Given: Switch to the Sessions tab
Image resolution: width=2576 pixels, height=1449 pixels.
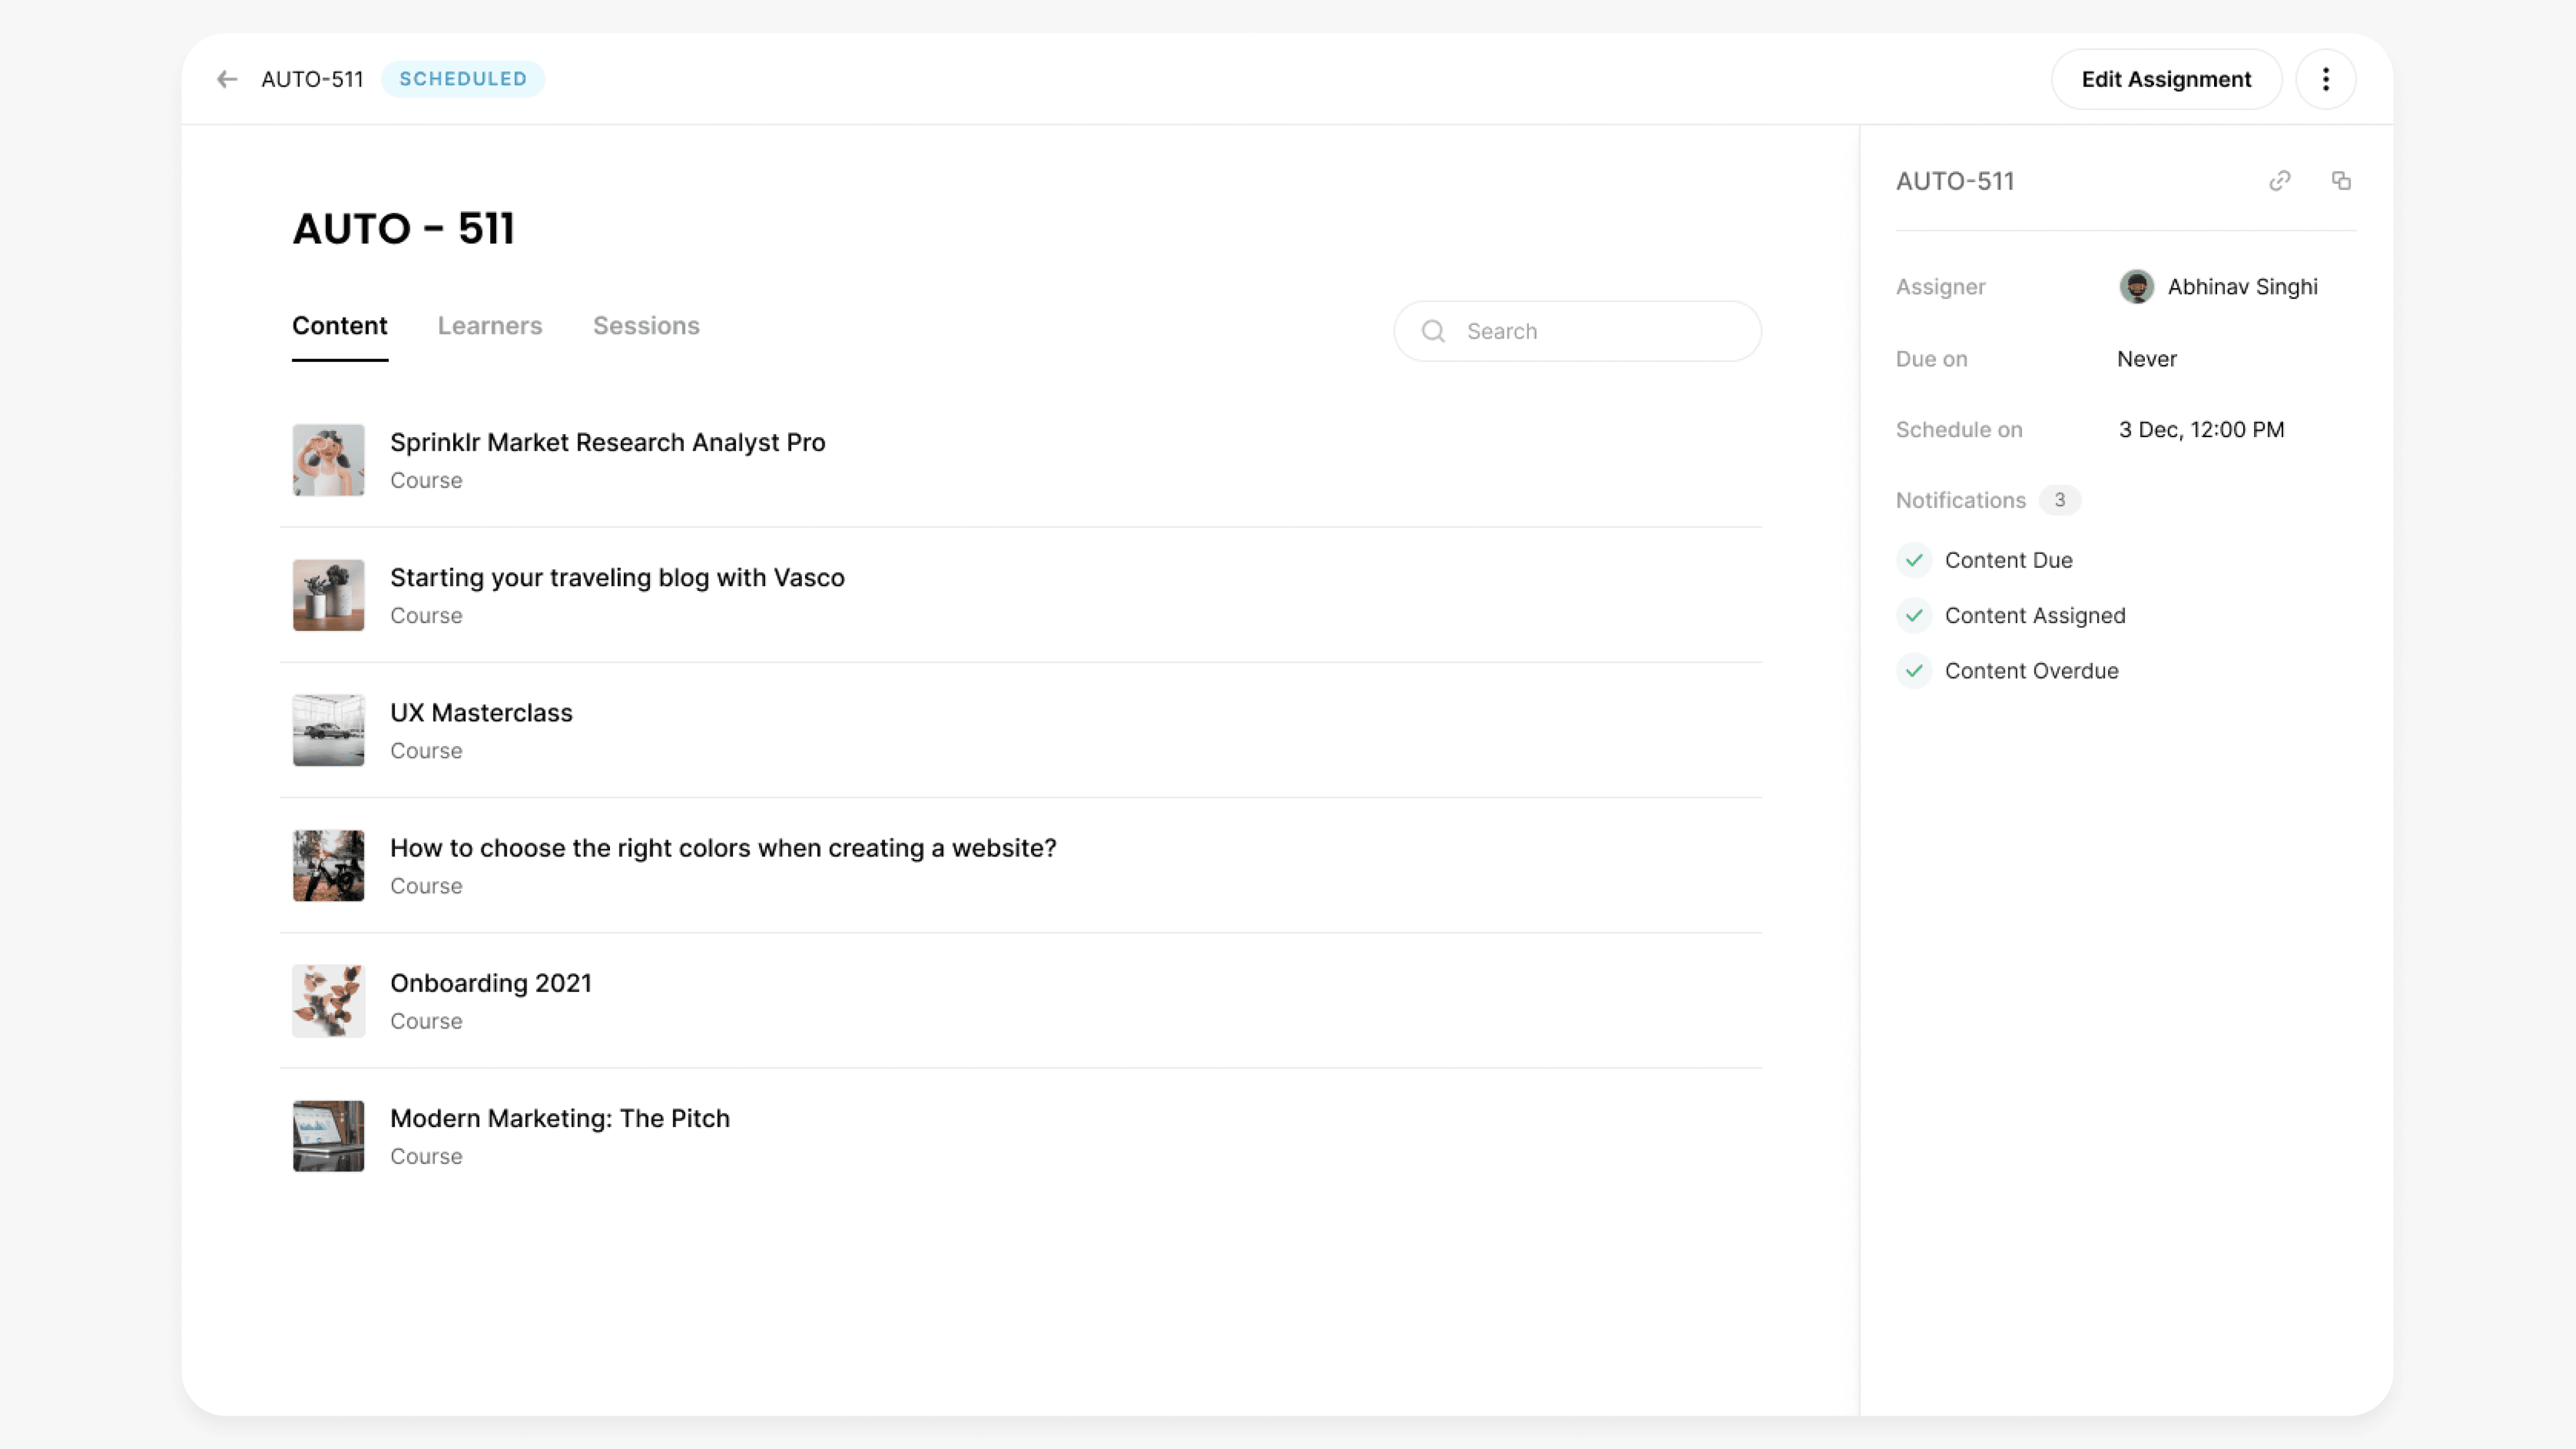Looking at the screenshot, I should click(646, 326).
